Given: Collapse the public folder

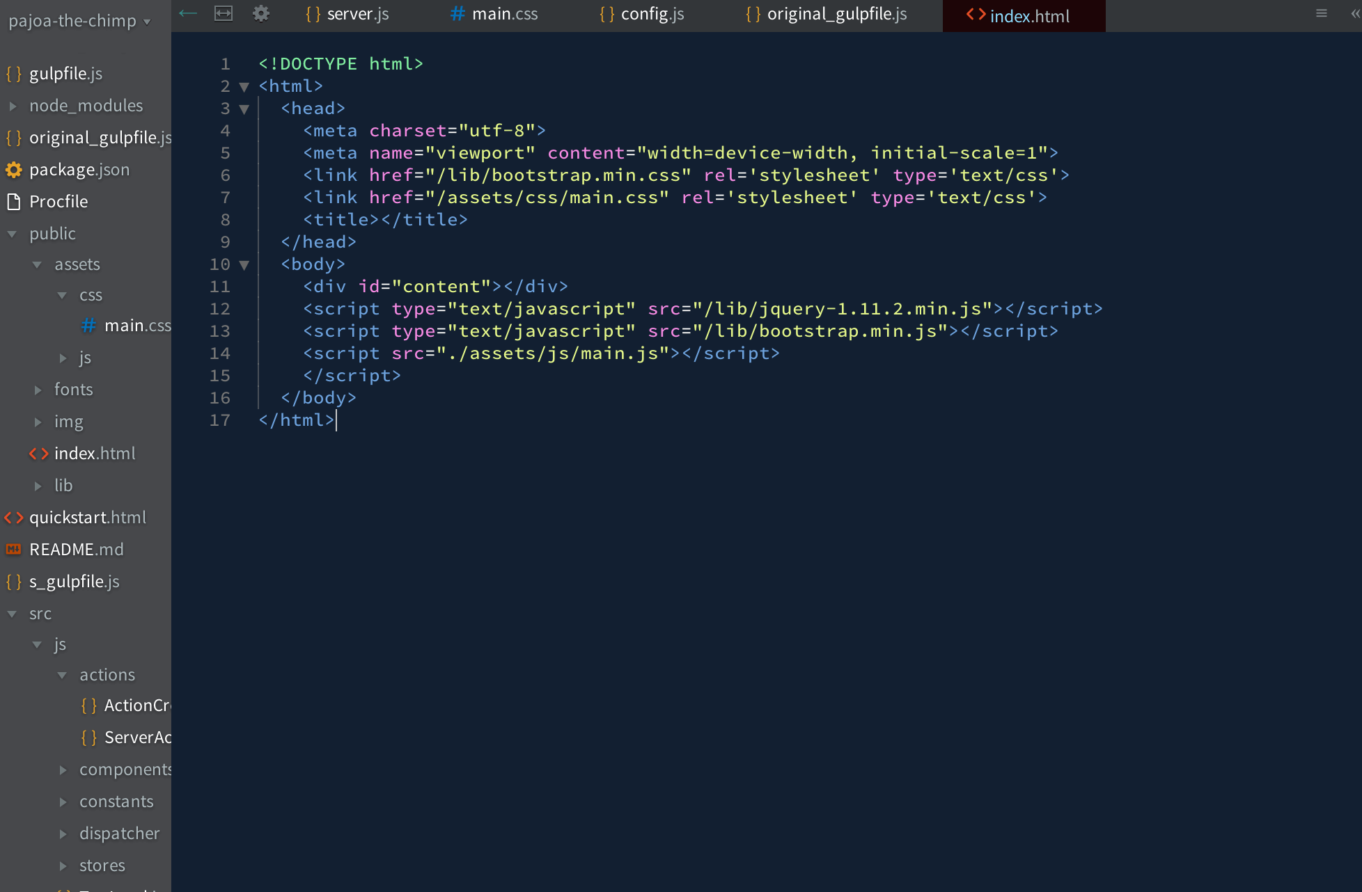Looking at the screenshot, I should (13, 234).
